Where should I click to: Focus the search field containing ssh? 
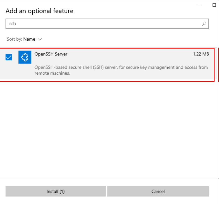101,24
